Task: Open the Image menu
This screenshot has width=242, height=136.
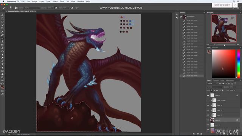Action: (34, 2)
